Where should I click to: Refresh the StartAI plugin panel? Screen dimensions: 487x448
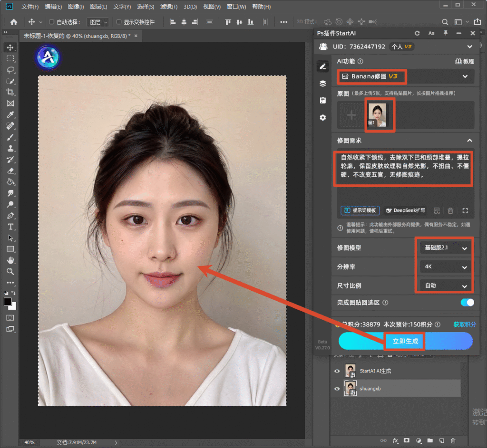[x=417, y=33]
